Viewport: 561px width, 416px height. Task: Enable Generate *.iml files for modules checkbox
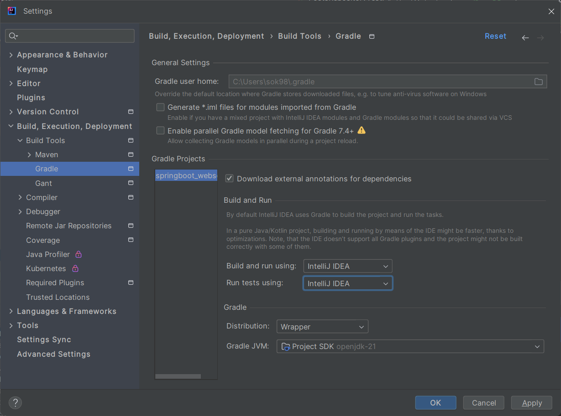pos(160,108)
